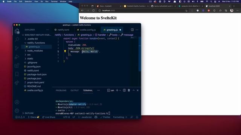
Task: Show more panel tabs via ellipsis
Action: [x=98, y=90]
